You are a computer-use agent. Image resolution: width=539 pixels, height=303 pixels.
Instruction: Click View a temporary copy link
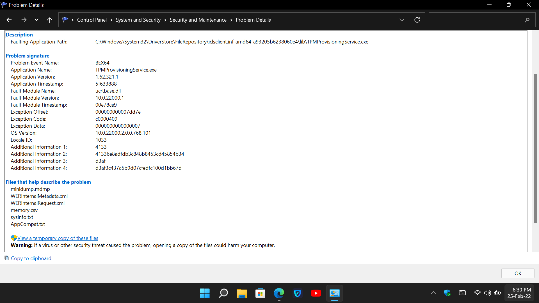coord(58,238)
